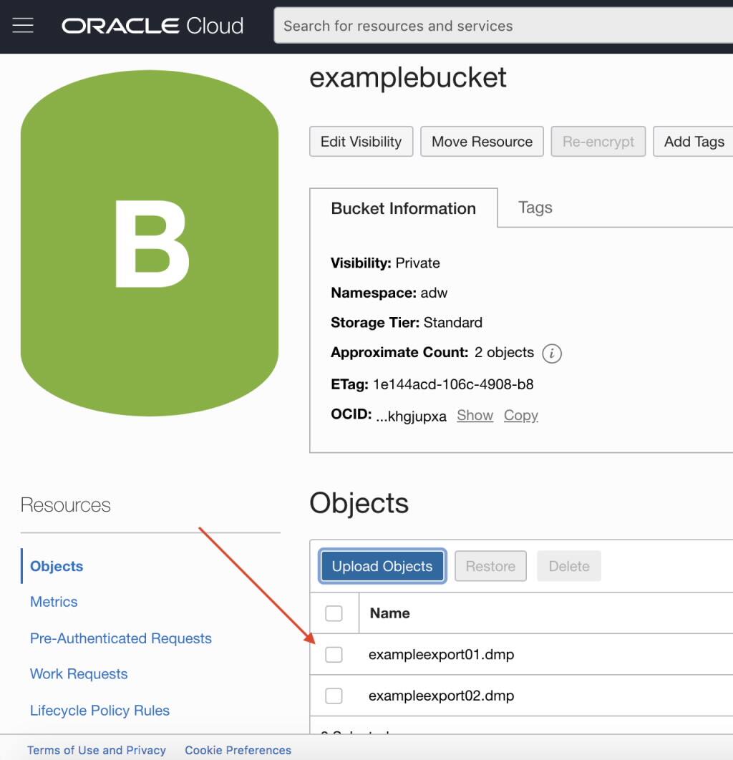Copy the bucket OCID
The image size is (733, 760).
click(520, 415)
